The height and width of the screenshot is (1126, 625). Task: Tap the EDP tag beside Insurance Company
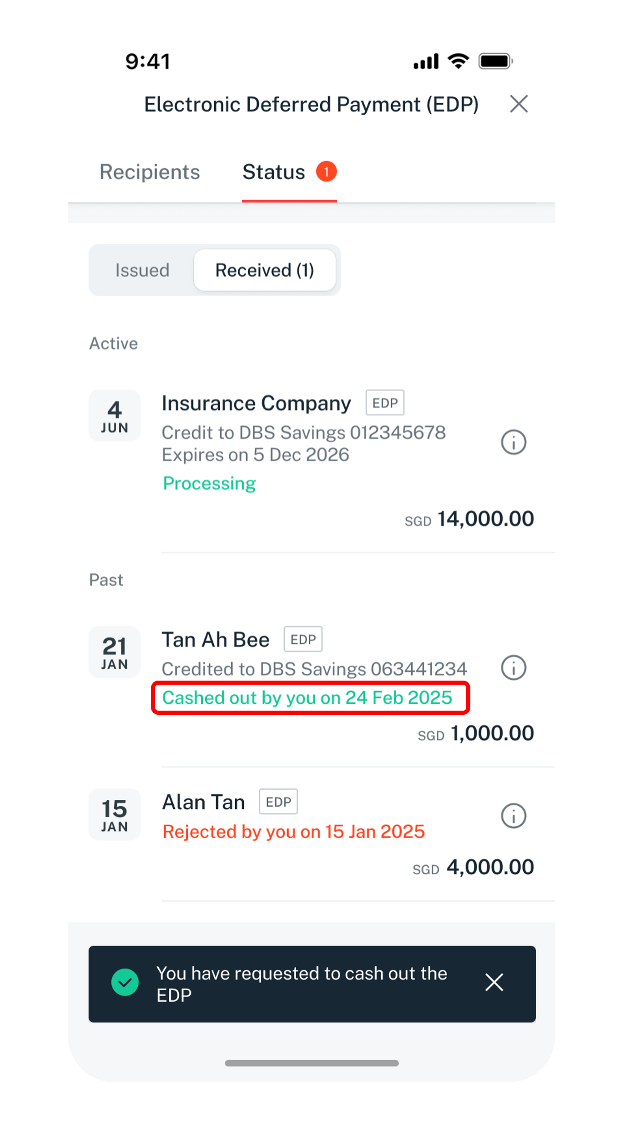(385, 403)
